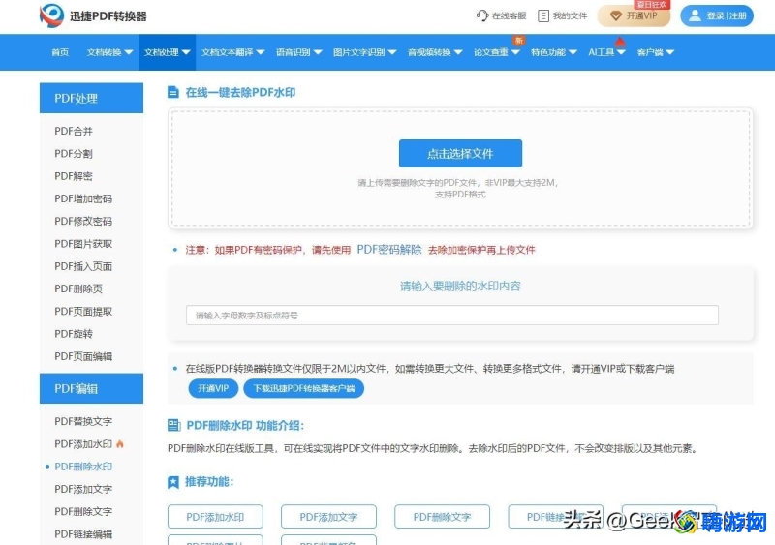Image resolution: width=775 pixels, height=545 pixels.
Task: Expand the 文档处理 dropdown menu
Action: coord(167,52)
